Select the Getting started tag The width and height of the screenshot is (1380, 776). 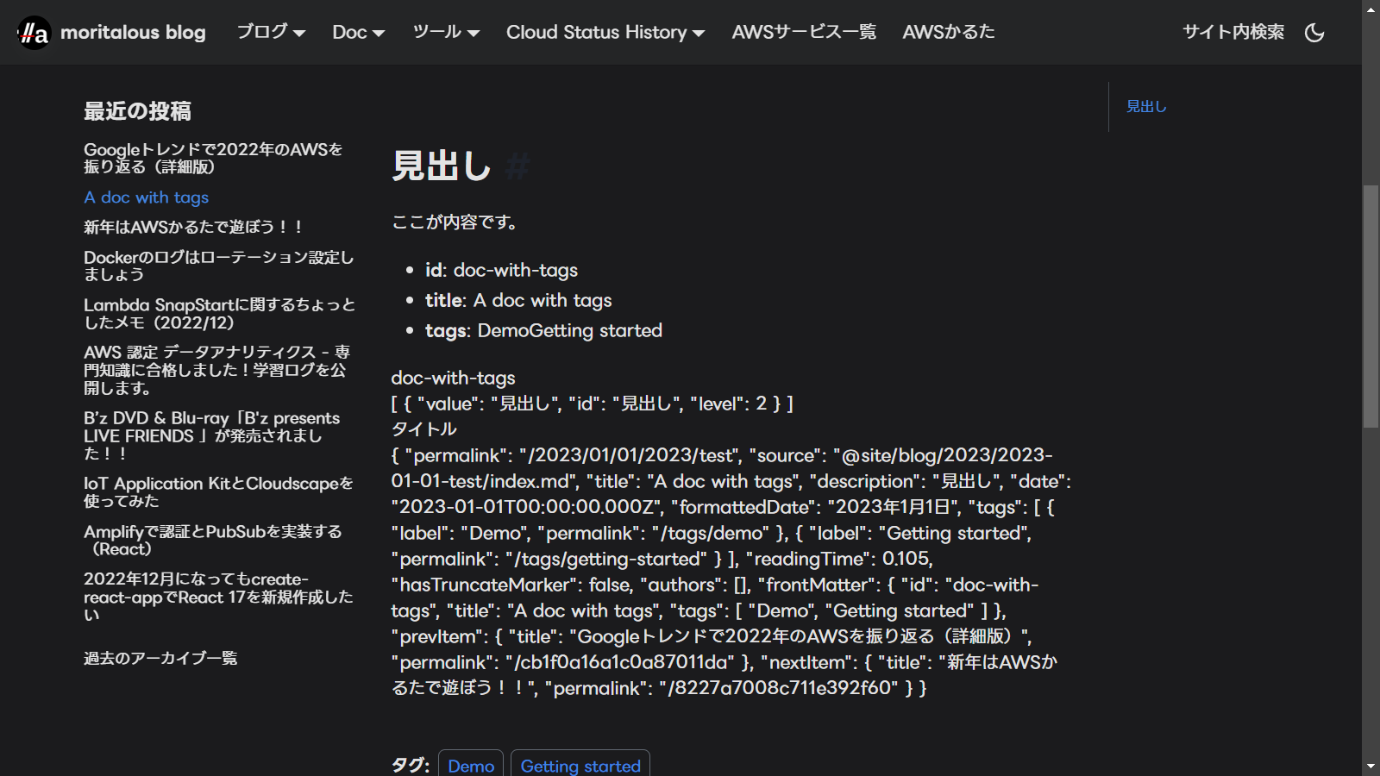click(580, 765)
